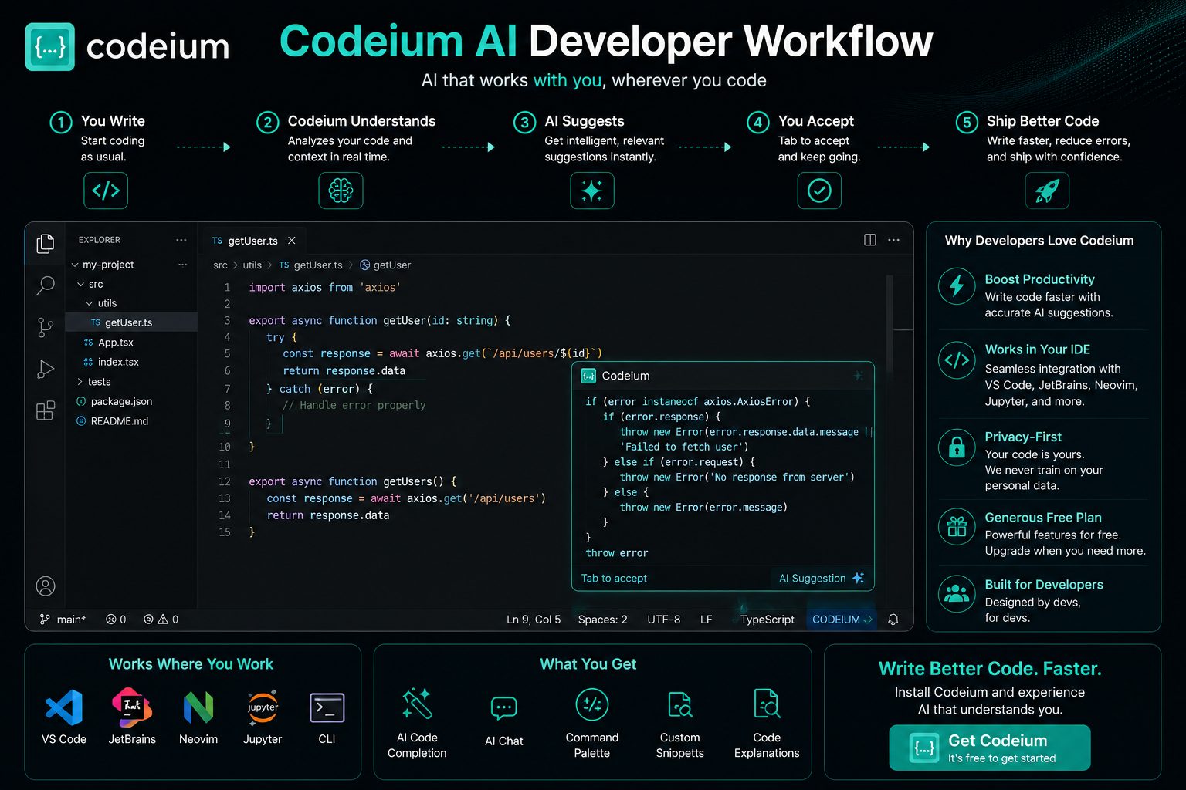Click the Codeium logo in suggestion popup header

click(x=588, y=376)
